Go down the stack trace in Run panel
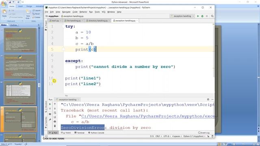Image resolution: width=260 pixels, height=146 pixels. coord(55,109)
